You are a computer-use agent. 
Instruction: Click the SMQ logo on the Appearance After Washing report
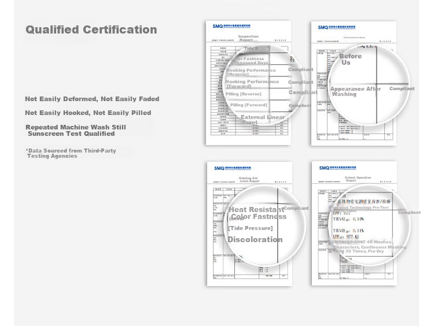point(337,27)
